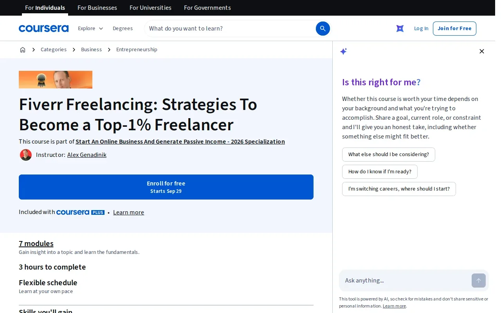
Task: Open the Start An Online Business Specialization link
Action: tap(180, 142)
